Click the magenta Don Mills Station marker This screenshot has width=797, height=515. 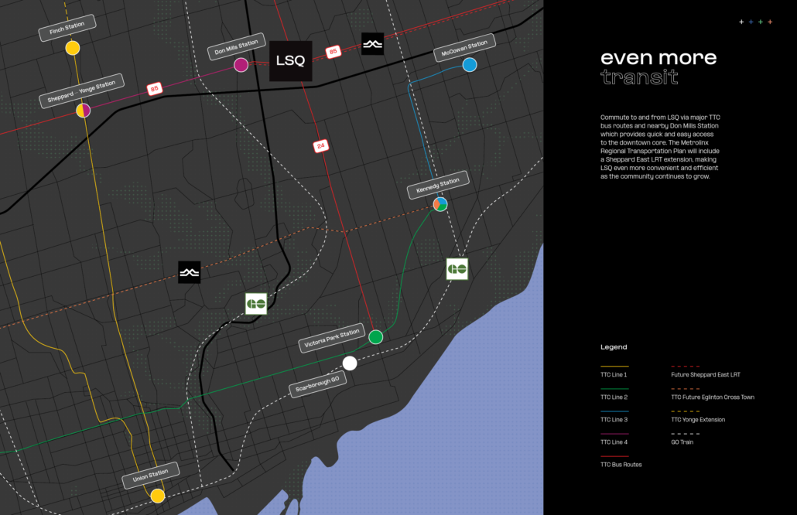241,65
